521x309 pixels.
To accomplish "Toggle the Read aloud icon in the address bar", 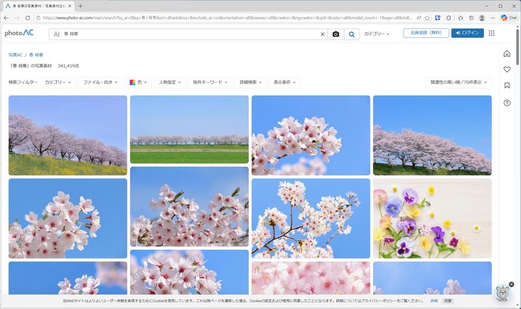I will click(419, 18).
